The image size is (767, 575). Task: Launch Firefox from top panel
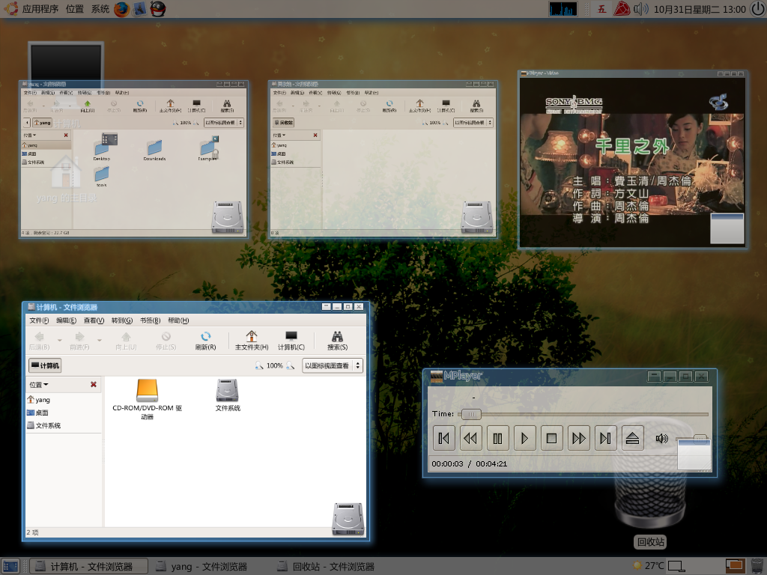click(121, 9)
